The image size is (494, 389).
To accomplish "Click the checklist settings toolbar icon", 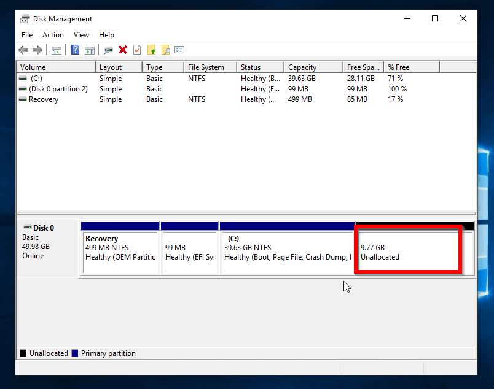I will (x=179, y=50).
